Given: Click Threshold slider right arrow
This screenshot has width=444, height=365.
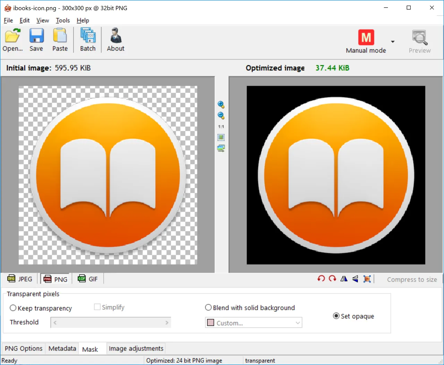Looking at the screenshot, I should (x=167, y=322).
